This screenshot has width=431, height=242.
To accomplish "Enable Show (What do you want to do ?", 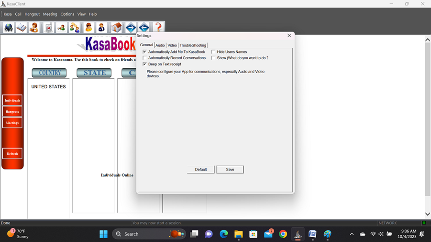I will click(213, 58).
